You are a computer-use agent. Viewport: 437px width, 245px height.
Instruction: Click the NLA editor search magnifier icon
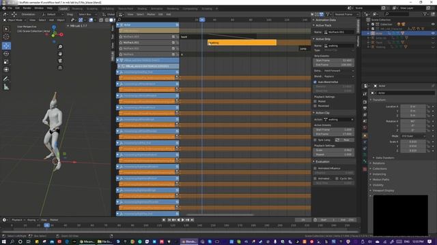click(119, 20)
